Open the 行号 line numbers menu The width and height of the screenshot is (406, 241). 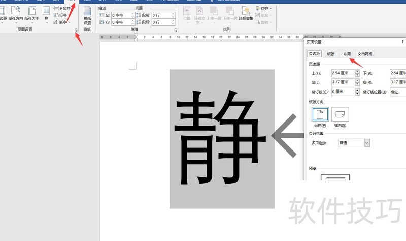click(x=61, y=15)
